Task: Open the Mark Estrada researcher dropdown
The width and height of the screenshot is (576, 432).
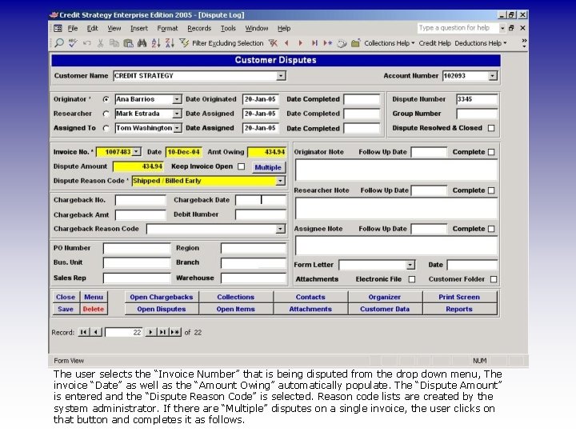Action: click(x=177, y=114)
